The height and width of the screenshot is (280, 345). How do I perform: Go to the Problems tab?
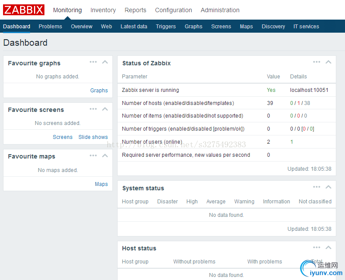point(51,27)
